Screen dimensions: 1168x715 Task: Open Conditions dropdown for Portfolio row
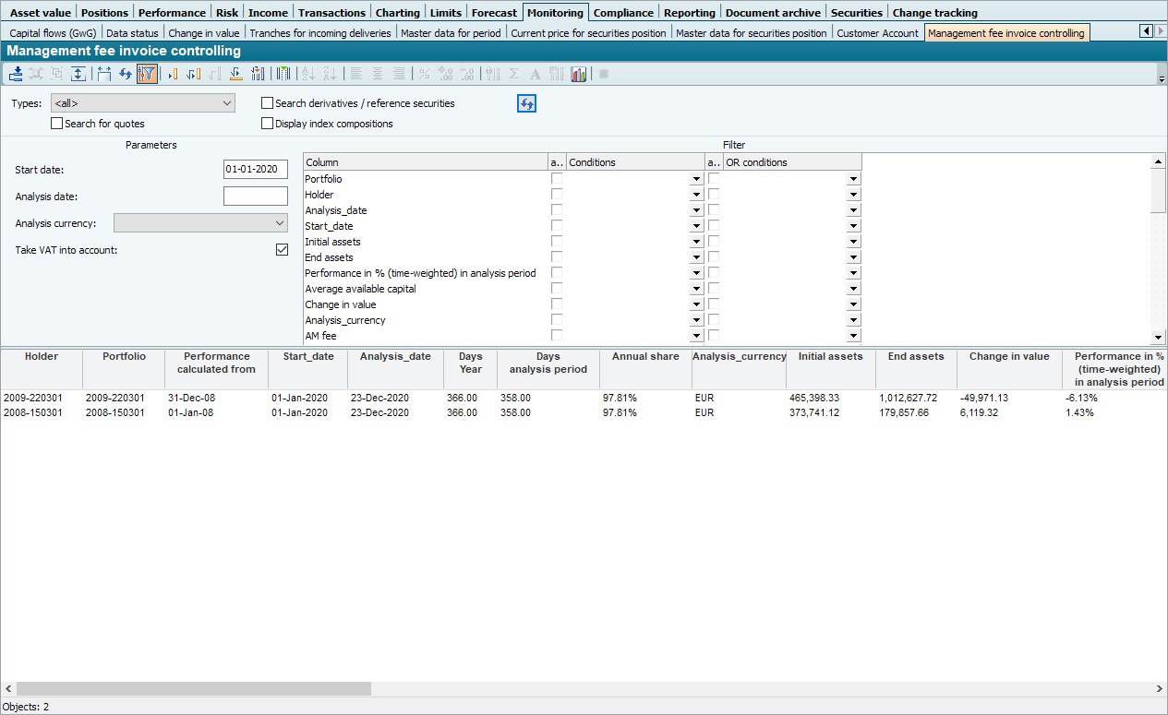[696, 180]
